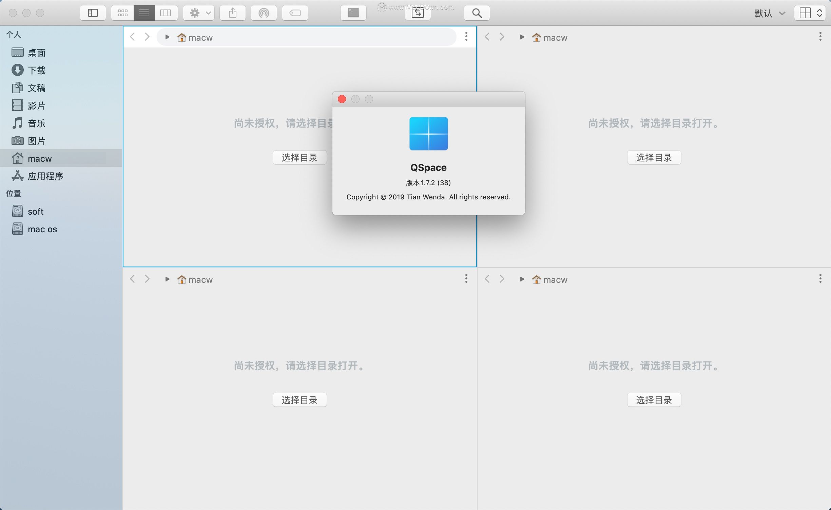831x510 pixels.
Task: Select the mac os volume in sidebar
Action: [61, 229]
